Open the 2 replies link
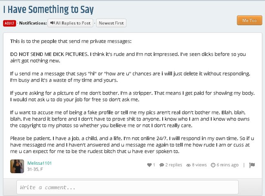 pyautogui.click(x=174, y=165)
